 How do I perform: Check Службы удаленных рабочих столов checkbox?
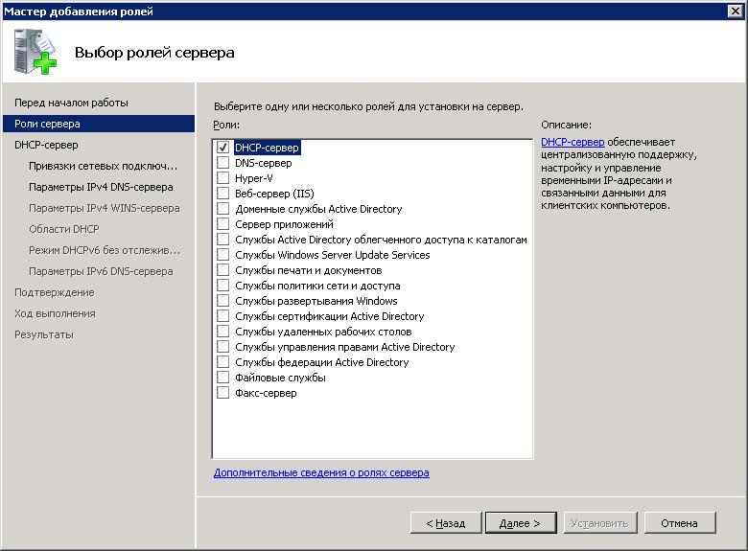click(222, 332)
